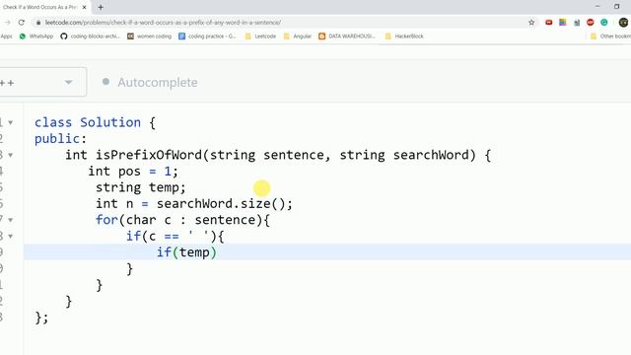Reload the LeetCode page
The width and height of the screenshot is (631, 355).
(x=22, y=23)
